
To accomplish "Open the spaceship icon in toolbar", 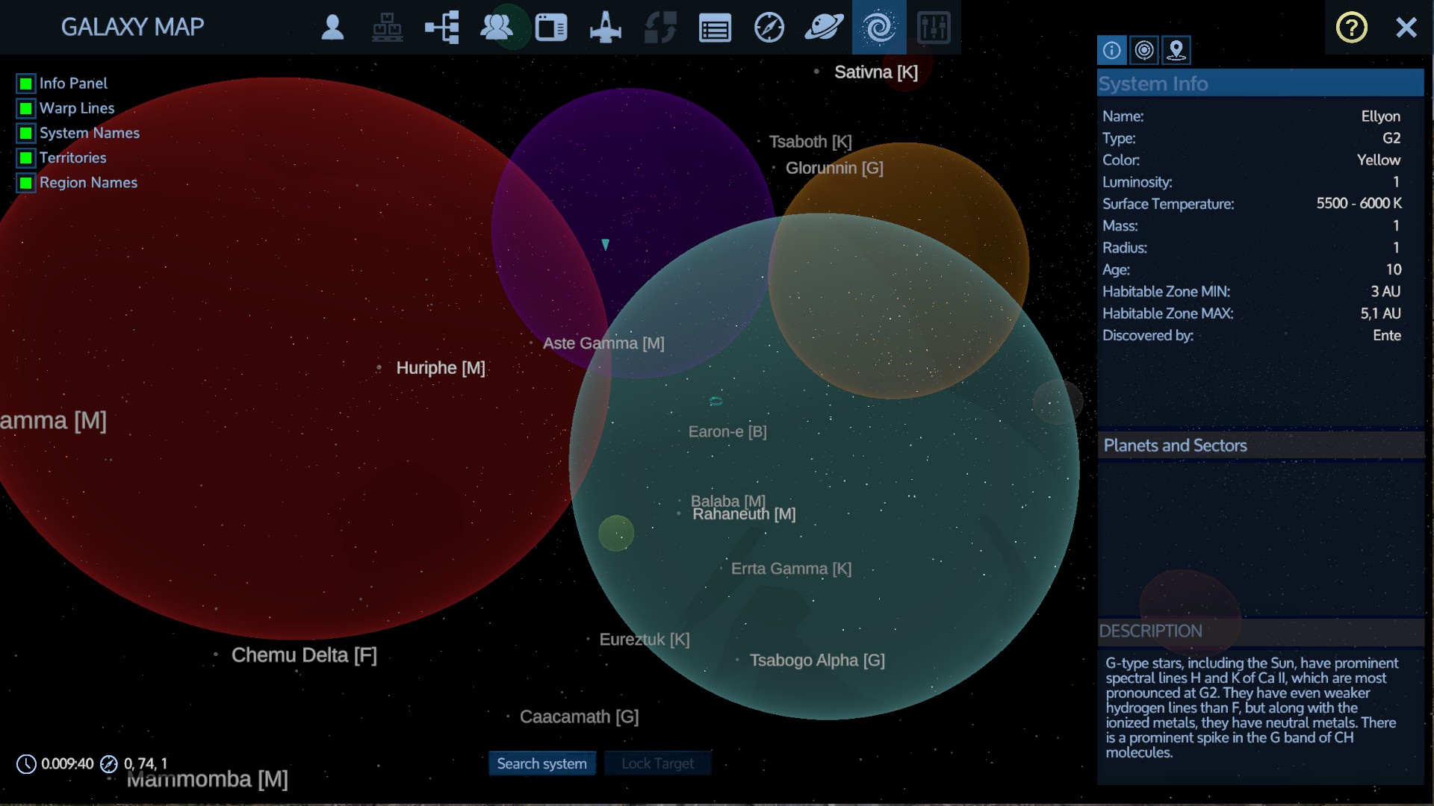I will (x=605, y=28).
